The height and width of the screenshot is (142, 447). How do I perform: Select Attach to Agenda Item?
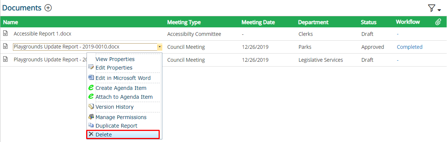click(124, 97)
